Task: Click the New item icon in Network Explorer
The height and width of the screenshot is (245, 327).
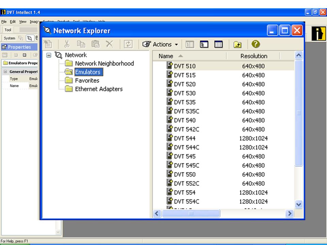Action: click(48, 44)
